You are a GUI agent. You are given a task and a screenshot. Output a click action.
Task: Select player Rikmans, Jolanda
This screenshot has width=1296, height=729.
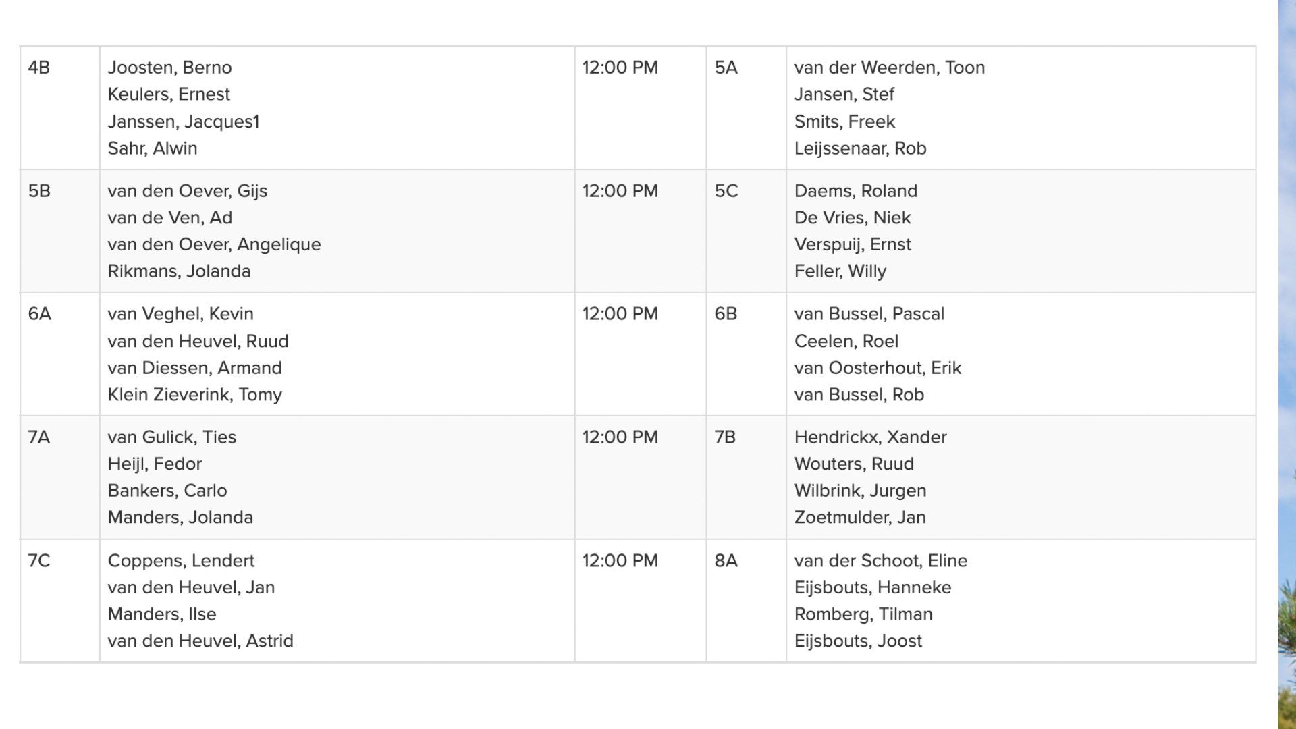click(x=179, y=271)
